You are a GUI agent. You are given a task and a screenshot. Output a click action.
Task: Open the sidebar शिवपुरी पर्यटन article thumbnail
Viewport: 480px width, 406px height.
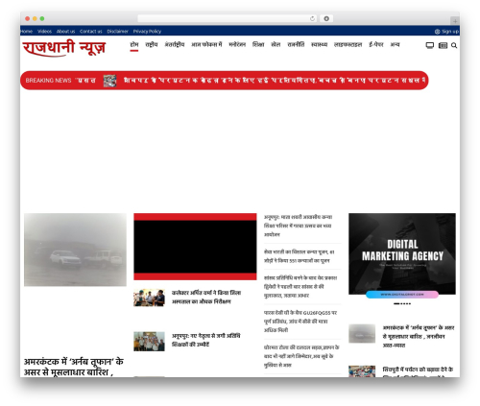coord(362,371)
